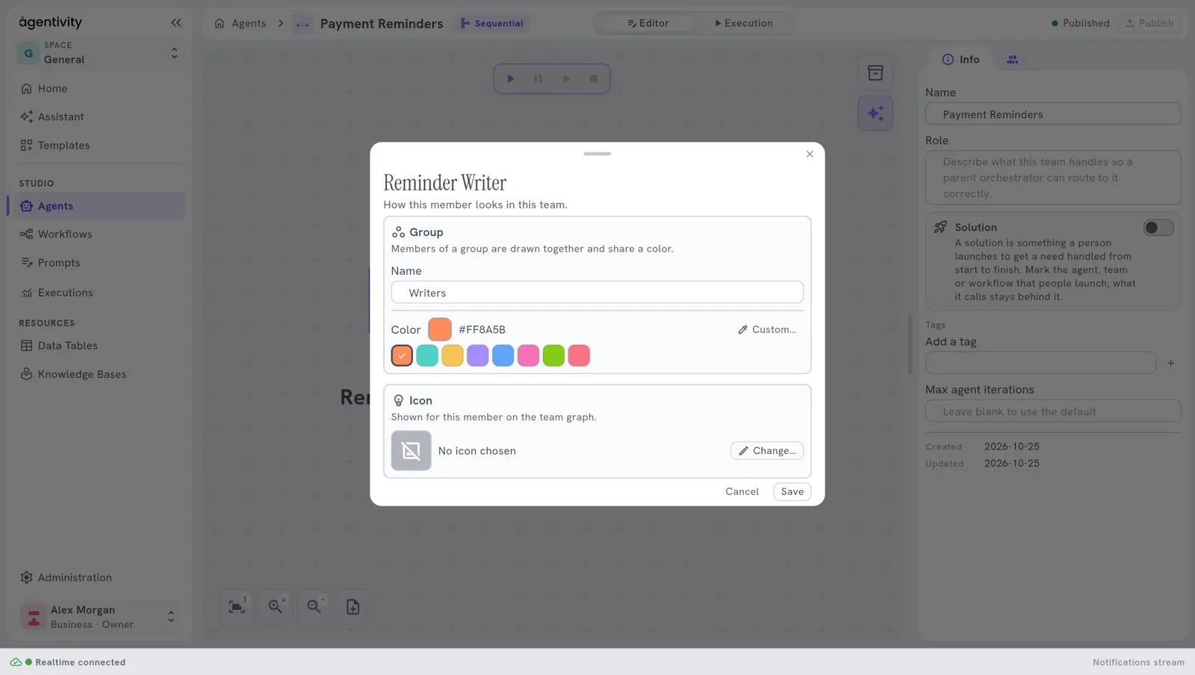This screenshot has width=1195, height=675.
Task: Pick the teal color swatch
Action: 427,355
